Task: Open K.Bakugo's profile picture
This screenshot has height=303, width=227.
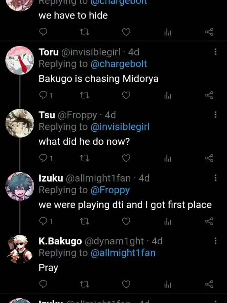Action: coord(20,249)
